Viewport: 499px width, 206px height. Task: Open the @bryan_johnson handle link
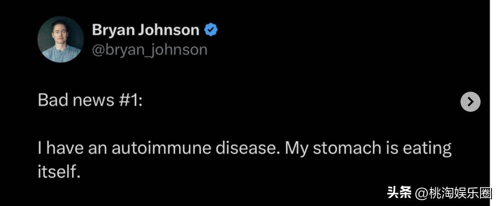tap(149, 50)
